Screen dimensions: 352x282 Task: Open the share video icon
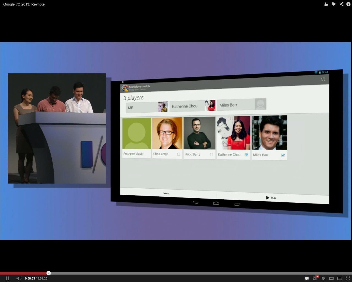tap(342, 4)
